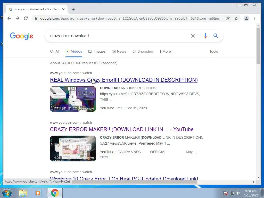Focus the Google search field

point(118,36)
